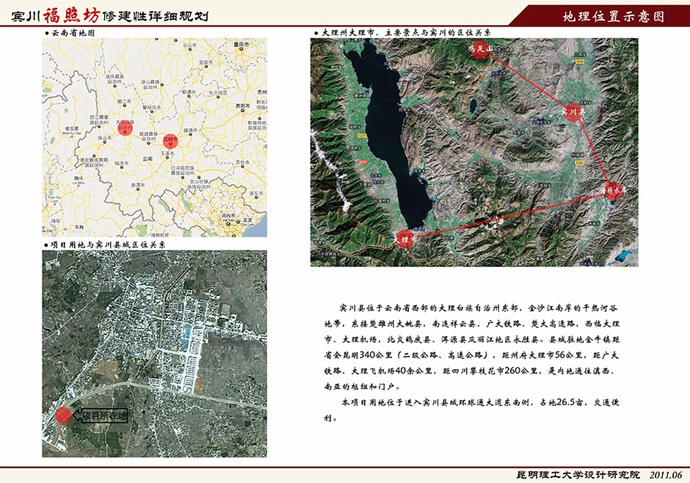Image resolution: width=690 pixels, height=483 pixels.
Task: Click 贵阳市 label on the Yunnan map
Action: [x=244, y=106]
